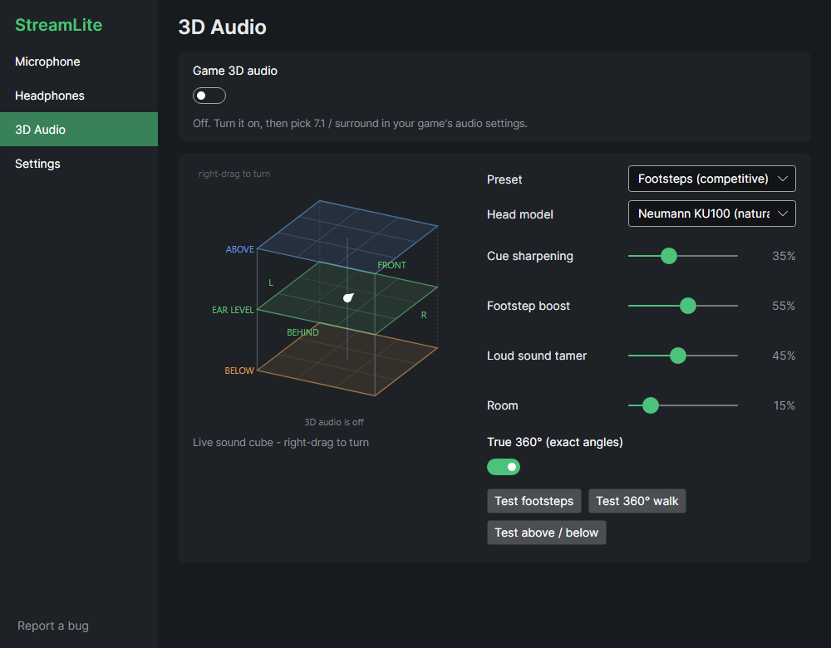The image size is (831, 648).
Task: Click the BEHIND label on the sound cube
Action: point(302,332)
